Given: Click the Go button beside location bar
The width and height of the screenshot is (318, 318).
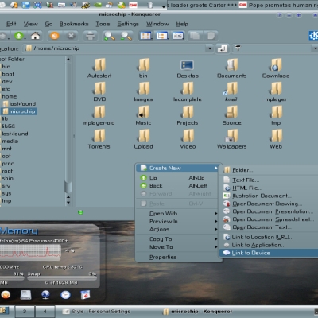Looking at the screenshot, I should tap(222, 48).
